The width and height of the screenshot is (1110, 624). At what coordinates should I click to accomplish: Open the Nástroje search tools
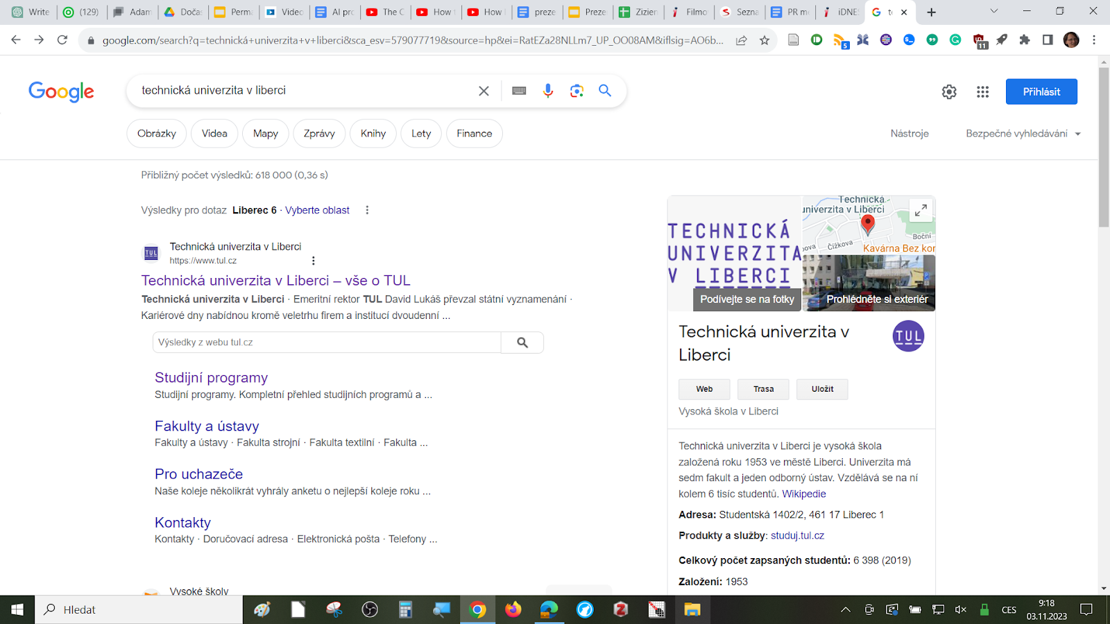pos(910,134)
